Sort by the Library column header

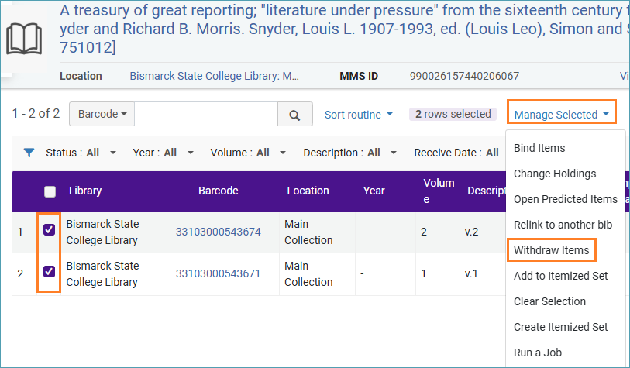pos(85,191)
